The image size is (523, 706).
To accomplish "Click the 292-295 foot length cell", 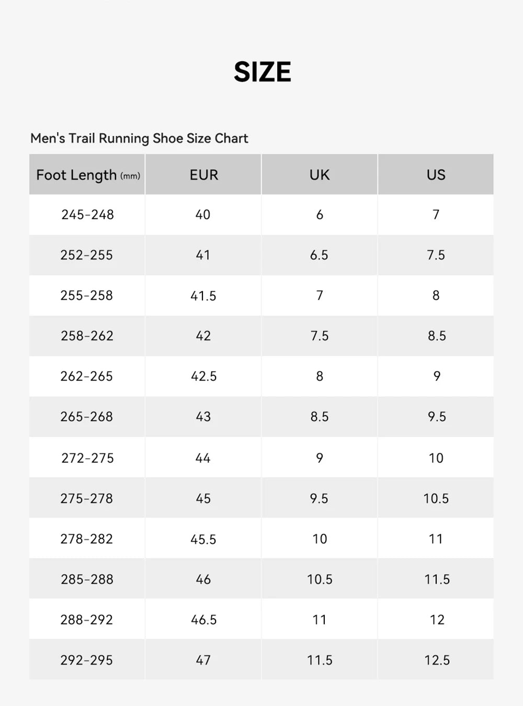I will click(87, 661).
